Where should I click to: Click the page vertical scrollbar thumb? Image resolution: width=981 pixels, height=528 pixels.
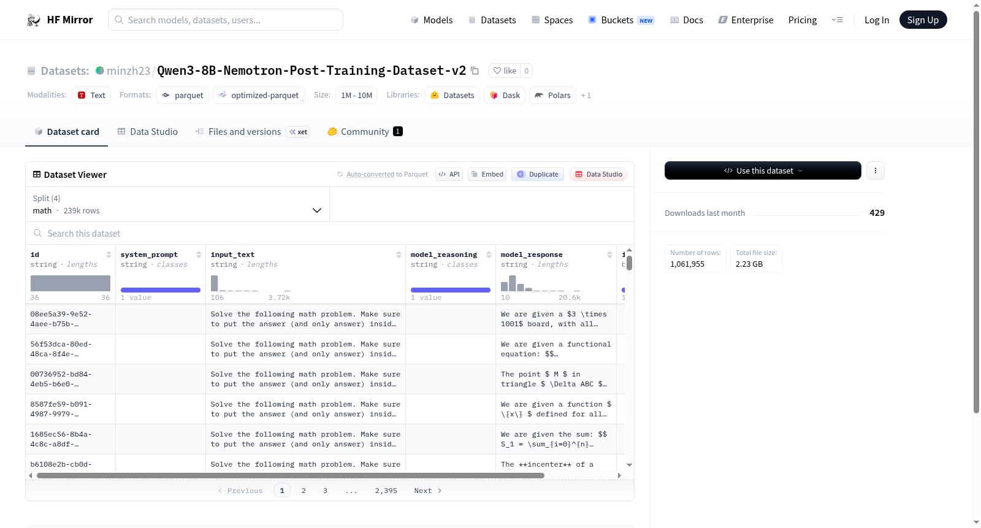(x=976, y=212)
